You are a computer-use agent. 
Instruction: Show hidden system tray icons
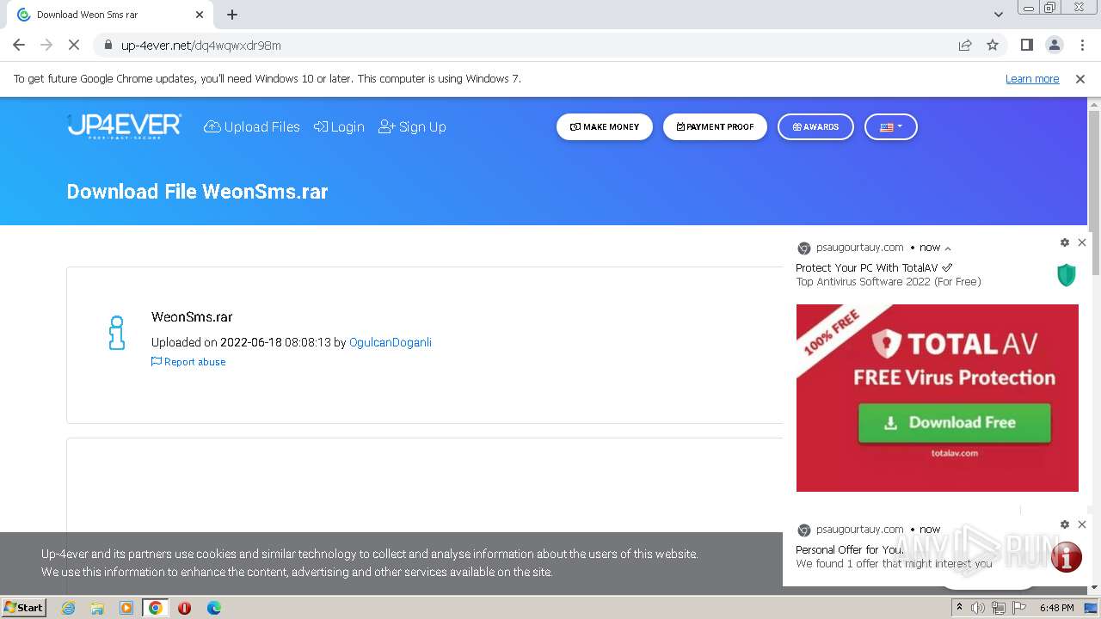point(960,608)
